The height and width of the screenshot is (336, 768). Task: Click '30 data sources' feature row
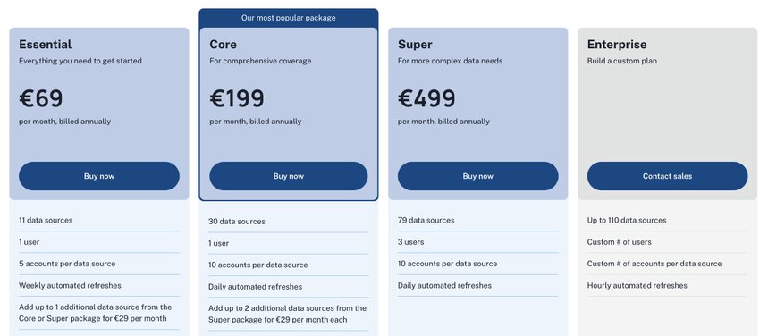point(289,222)
